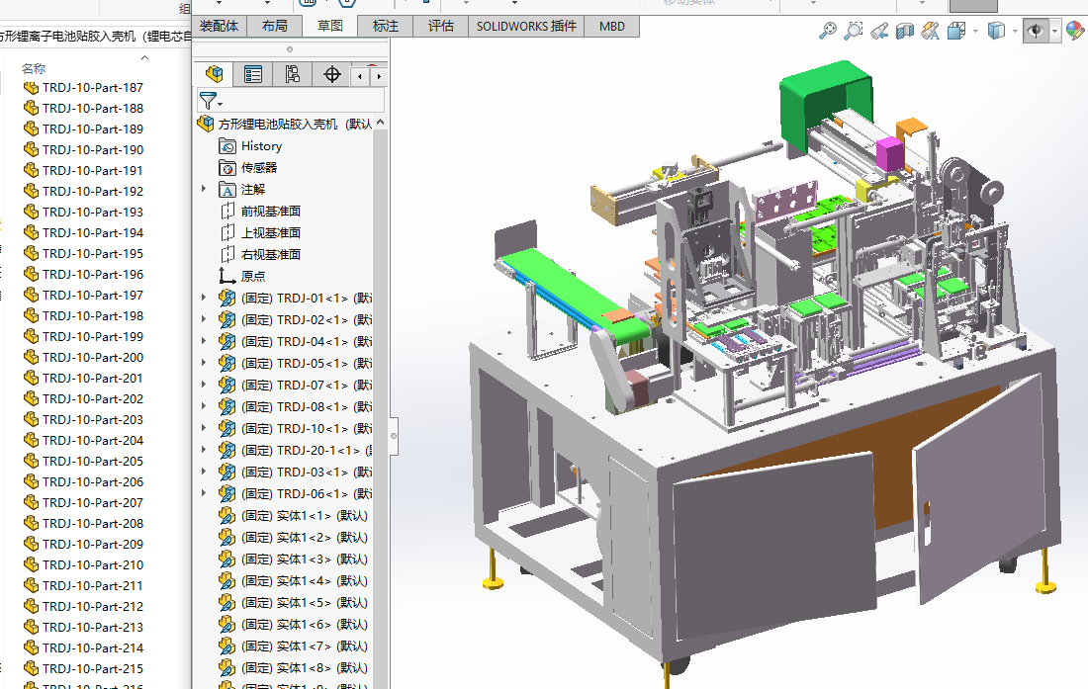The height and width of the screenshot is (689, 1088).
Task: Open the Edit Appearance color wheel icon
Action: point(1075,32)
